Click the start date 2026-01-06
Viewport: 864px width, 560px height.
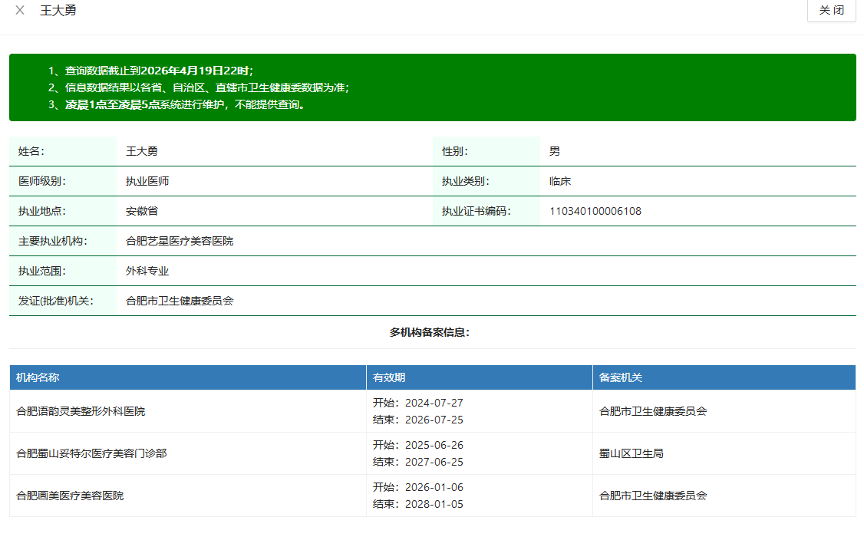click(x=434, y=487)
